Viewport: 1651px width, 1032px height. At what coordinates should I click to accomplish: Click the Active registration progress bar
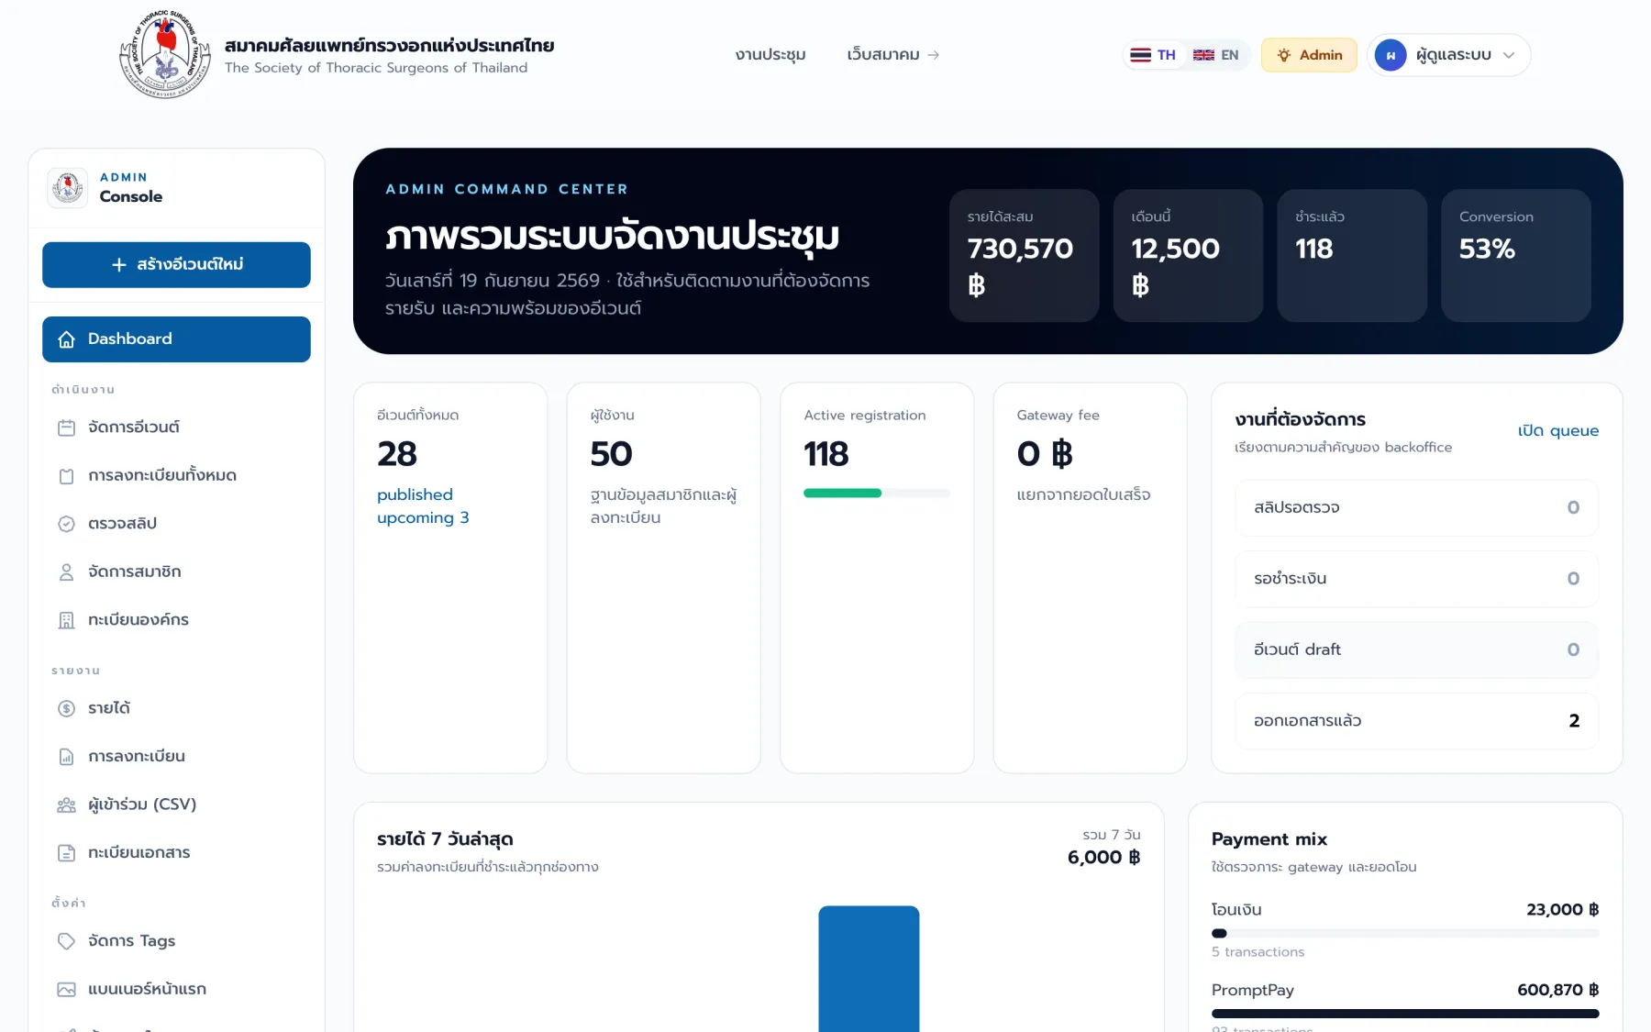876,494
